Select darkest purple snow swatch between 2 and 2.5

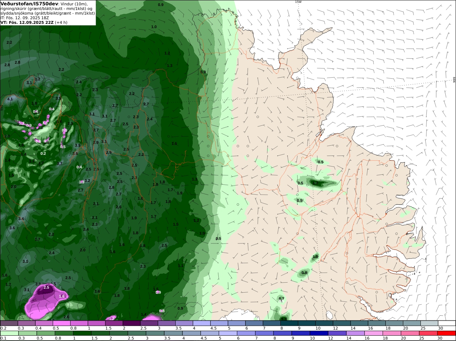click(131, 323)
